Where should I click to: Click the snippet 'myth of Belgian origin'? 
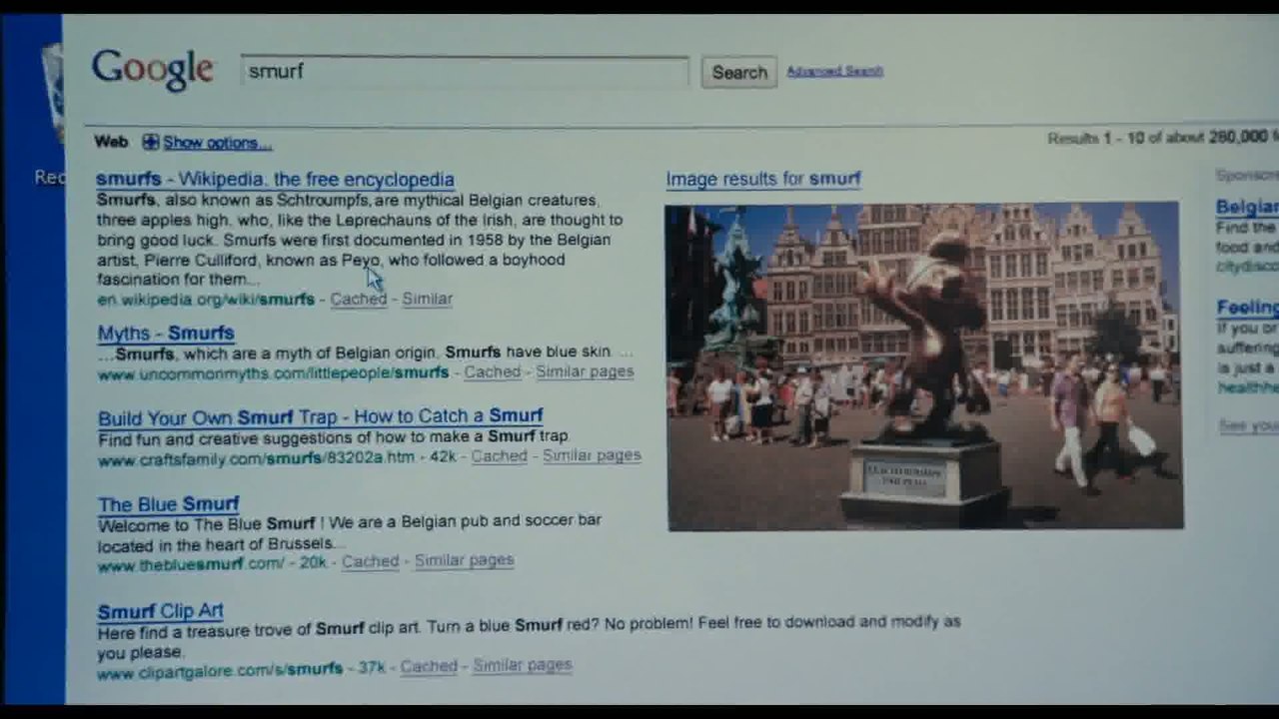365,353
